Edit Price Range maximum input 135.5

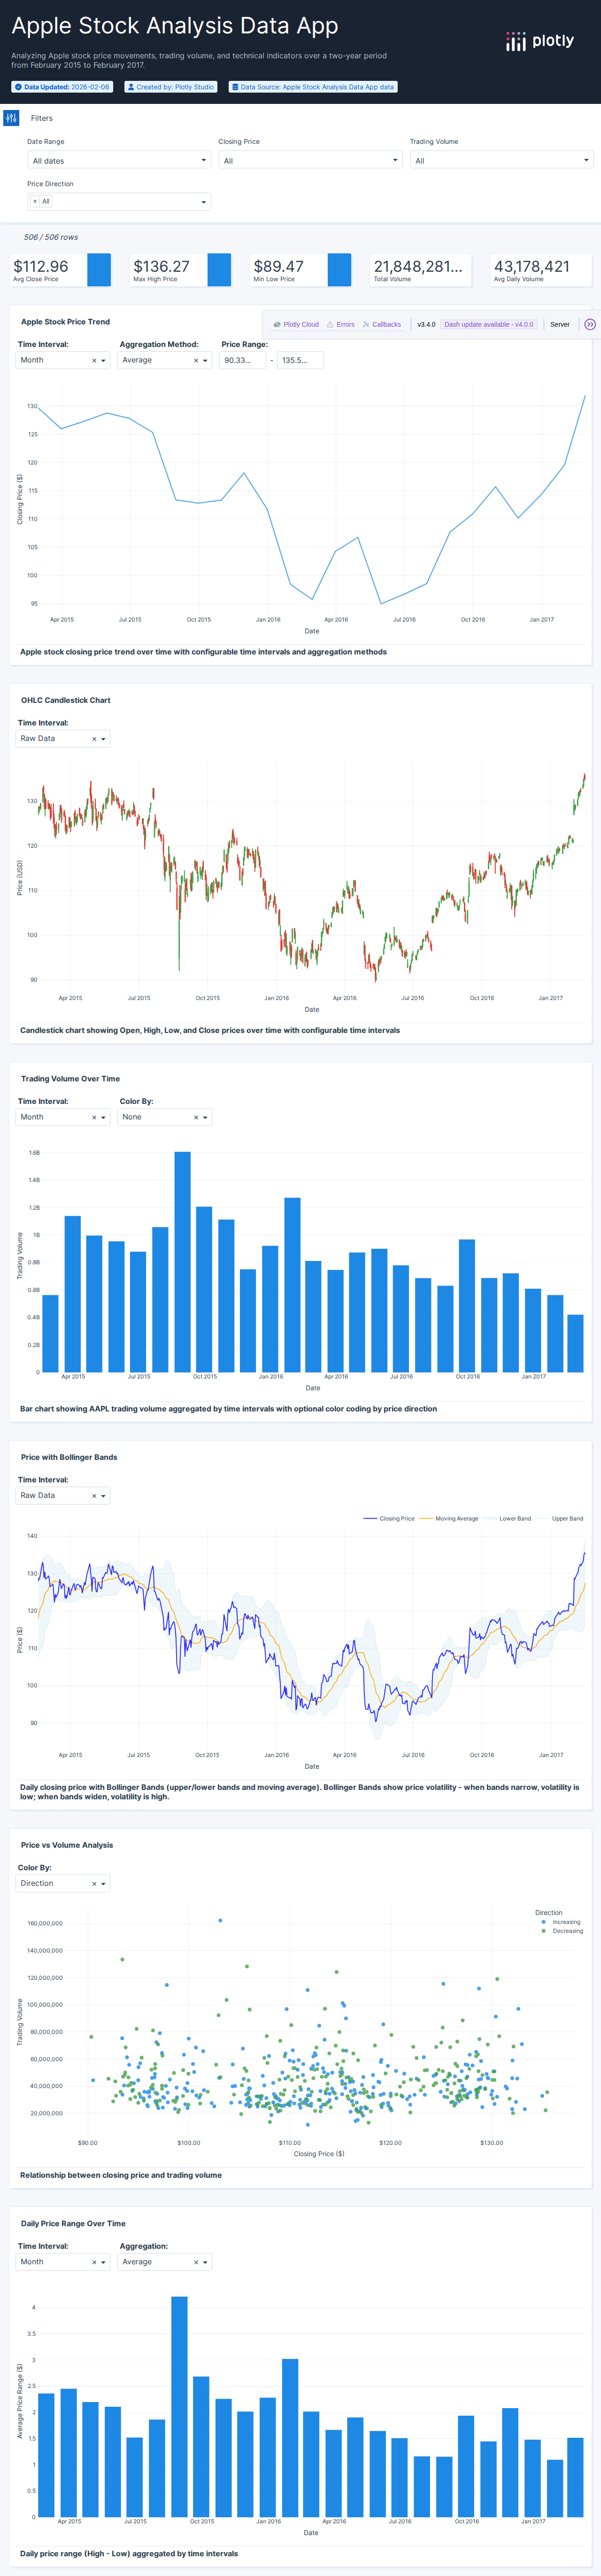point(300,361)
